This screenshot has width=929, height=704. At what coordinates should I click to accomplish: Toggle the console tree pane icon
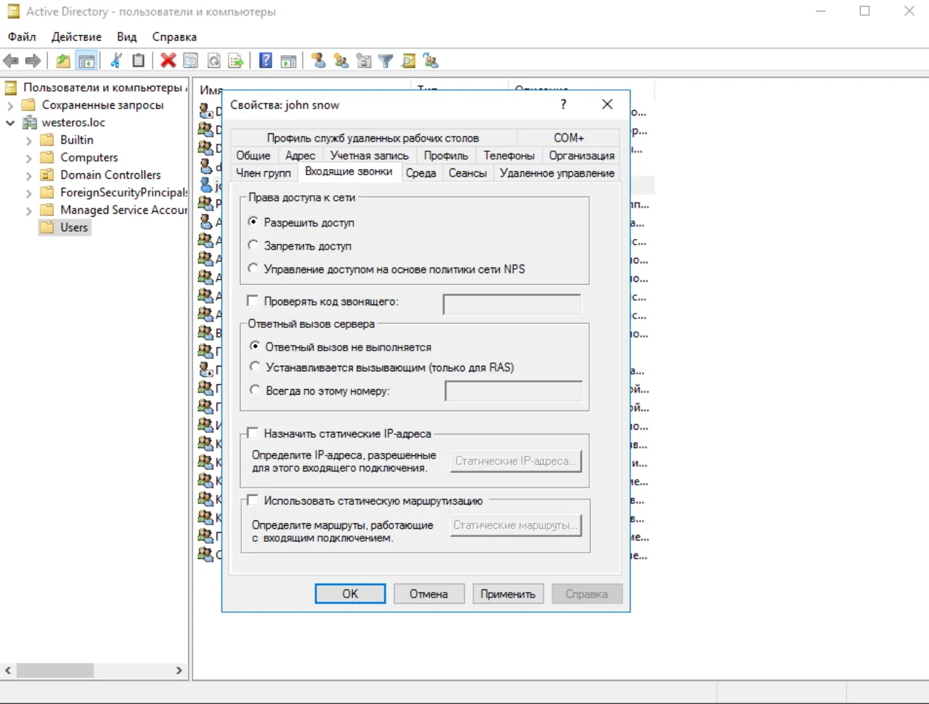click(x=87, y=61)
